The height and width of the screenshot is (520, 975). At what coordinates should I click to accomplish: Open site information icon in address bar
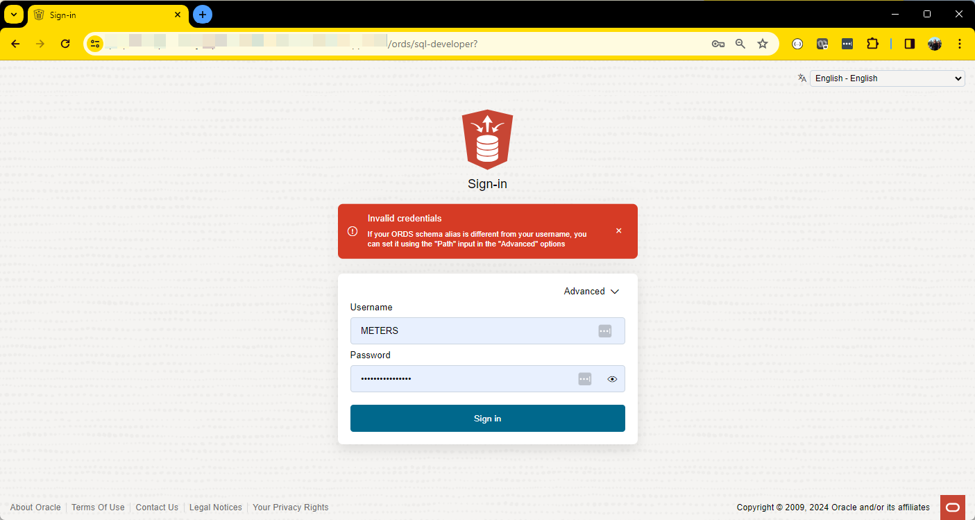95,44
